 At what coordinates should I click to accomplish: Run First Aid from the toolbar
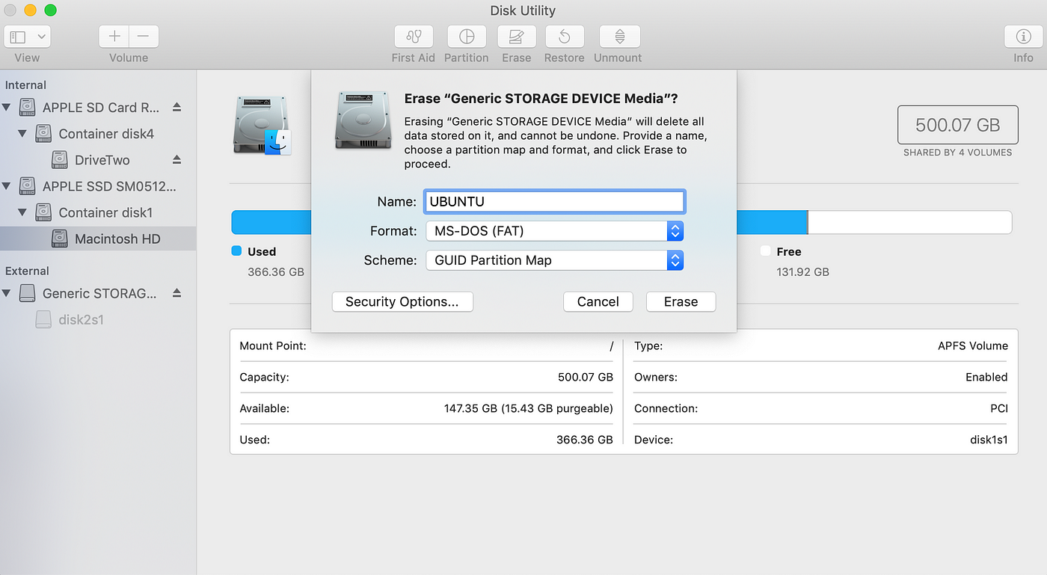[x=414, y=36]
